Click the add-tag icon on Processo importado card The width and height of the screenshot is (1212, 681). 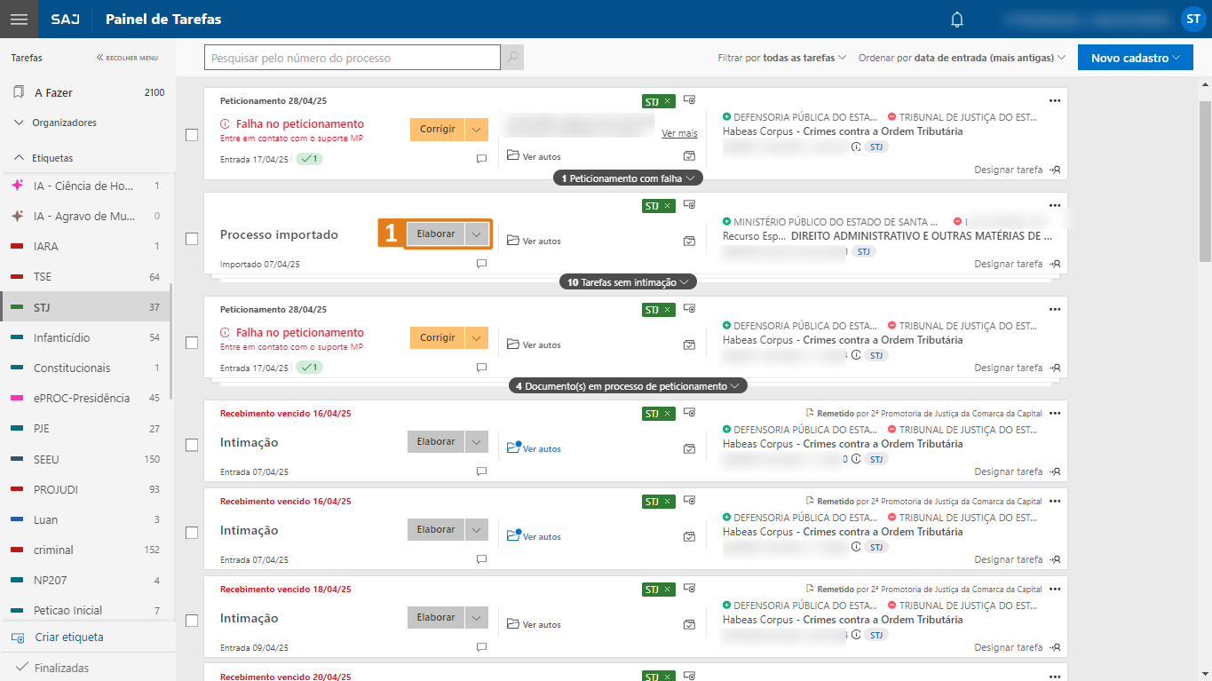(690, 205)
